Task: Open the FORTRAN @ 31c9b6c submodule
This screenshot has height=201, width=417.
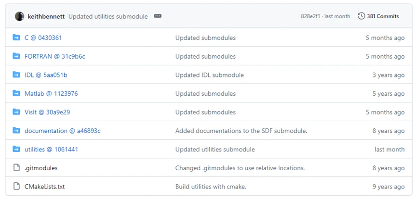Action: [54, 56]
